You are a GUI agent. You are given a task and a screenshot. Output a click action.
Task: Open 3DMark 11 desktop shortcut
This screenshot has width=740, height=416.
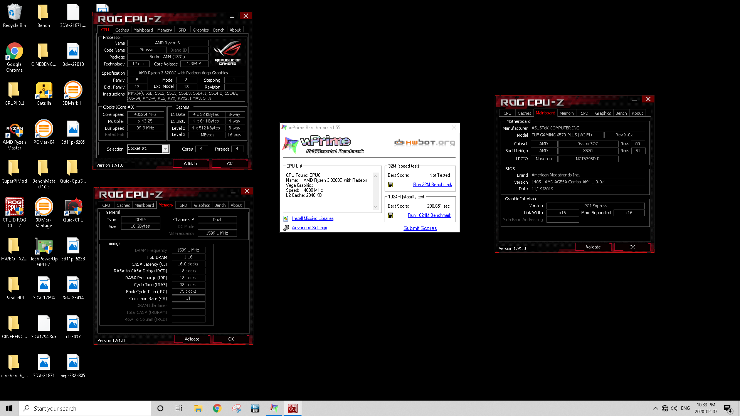pos(73,94)
